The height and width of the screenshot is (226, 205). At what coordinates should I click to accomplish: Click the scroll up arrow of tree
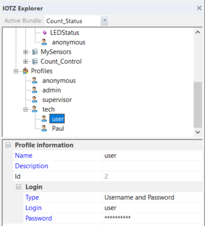pos(198,32)
